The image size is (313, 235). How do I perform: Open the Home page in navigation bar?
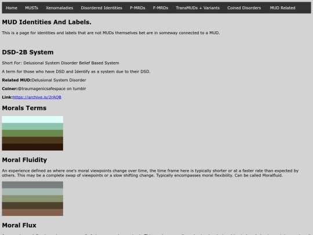[x=12, y=8]
